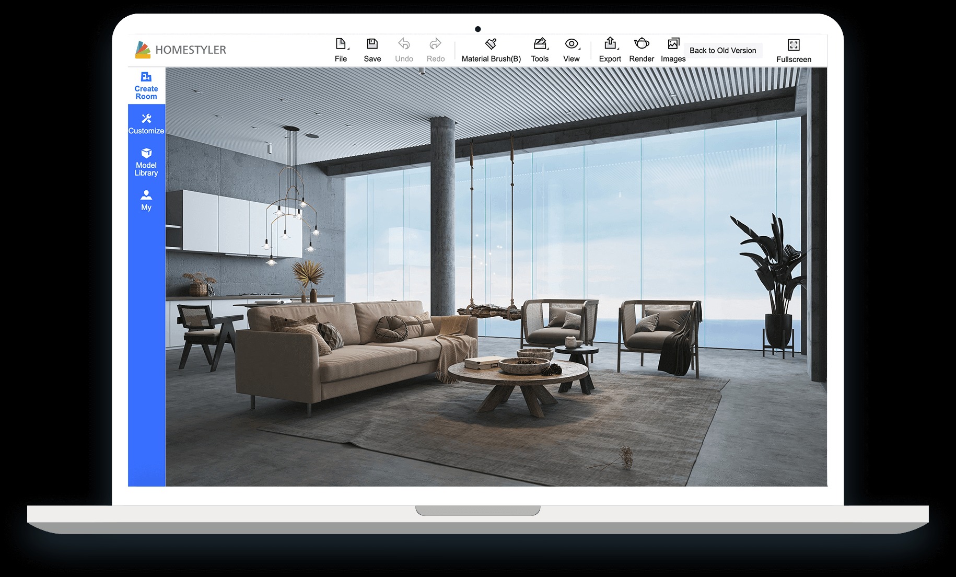Click the View eye button
This screenshot has height=577, width=956.
571,44
